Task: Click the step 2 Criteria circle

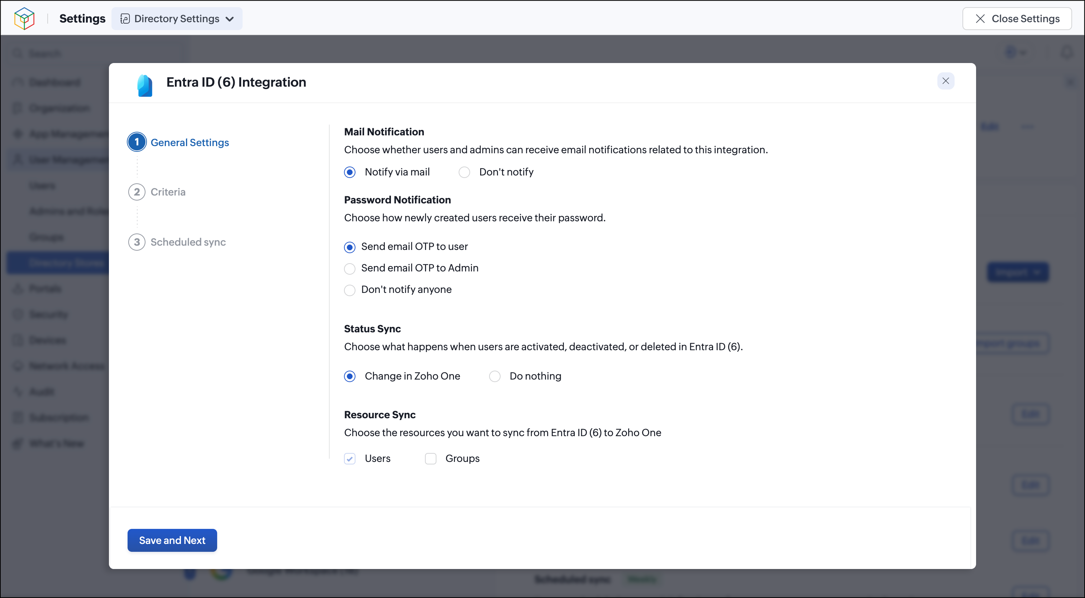Action: [x=137, y=192]
